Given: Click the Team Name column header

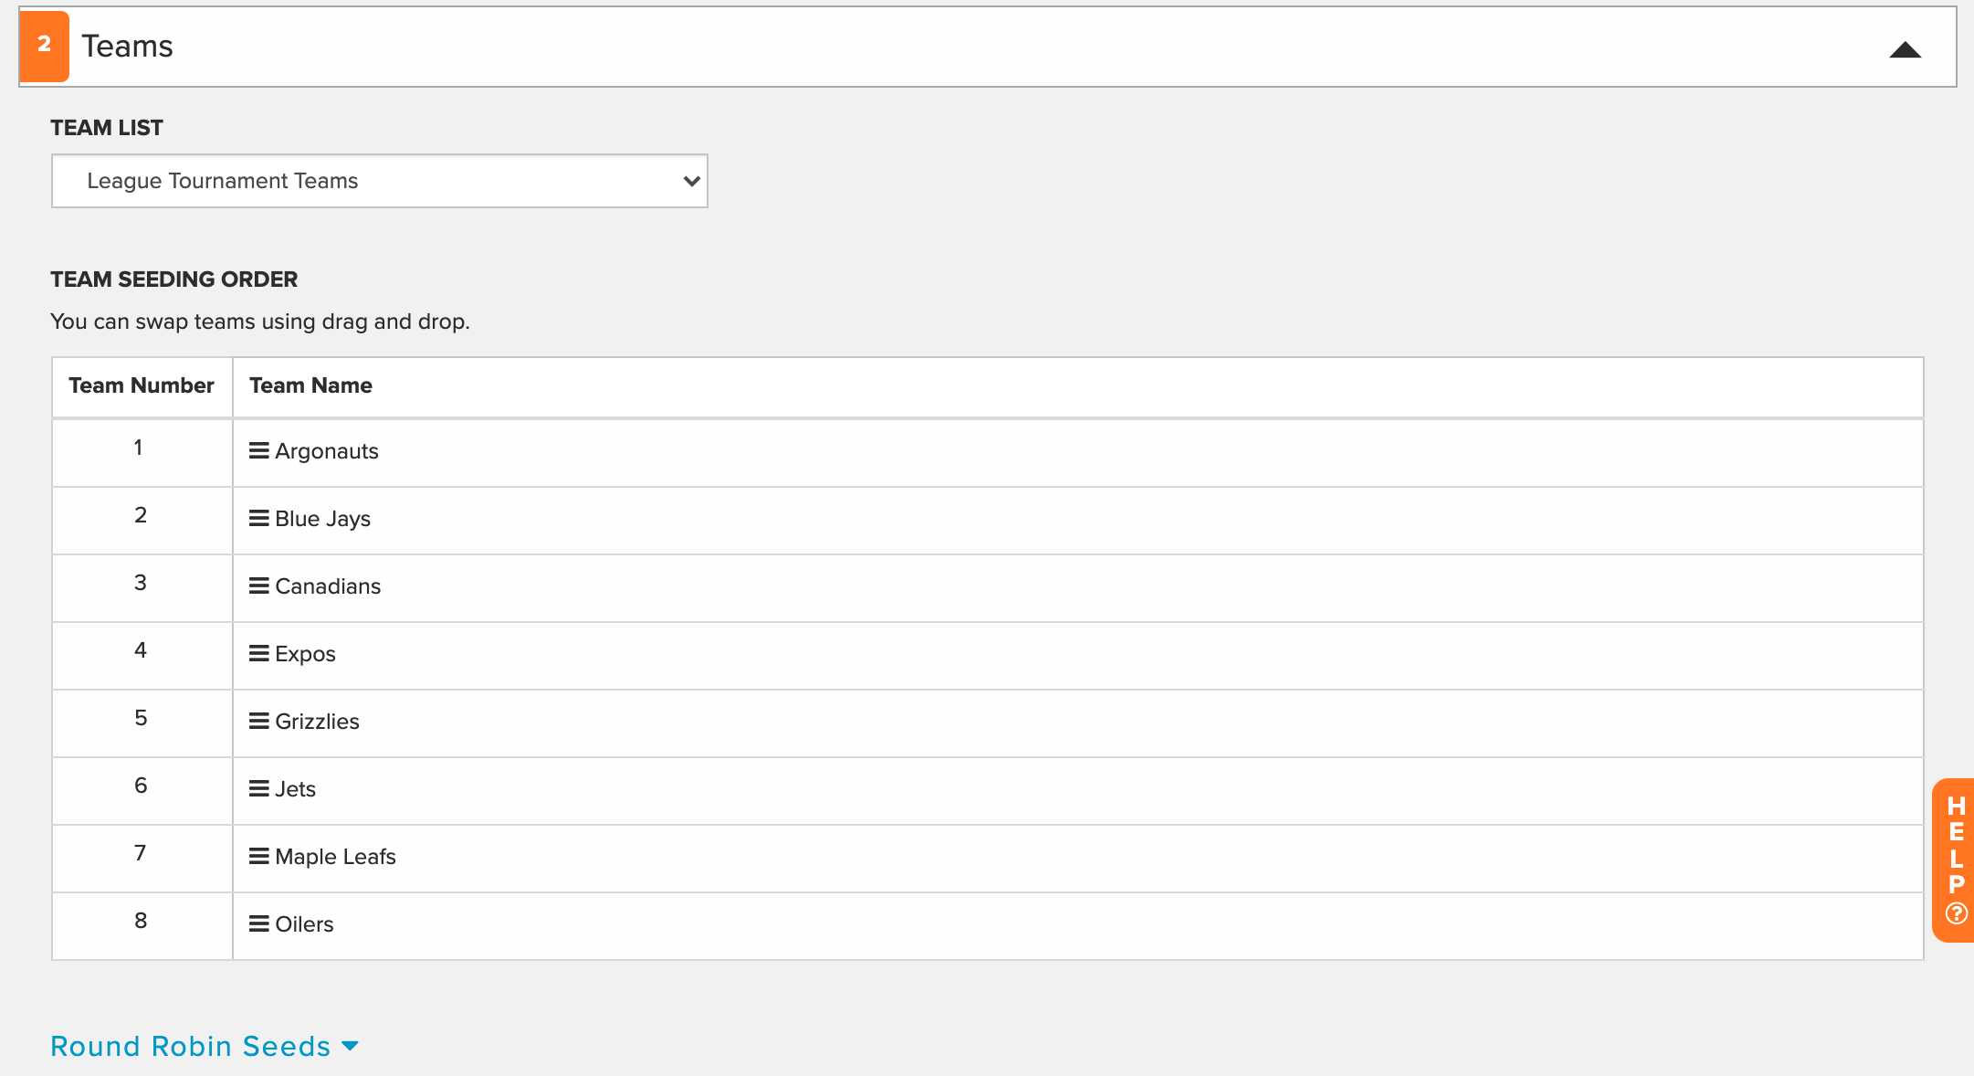Looking at the screenshot, I should (x=310, y=385).
